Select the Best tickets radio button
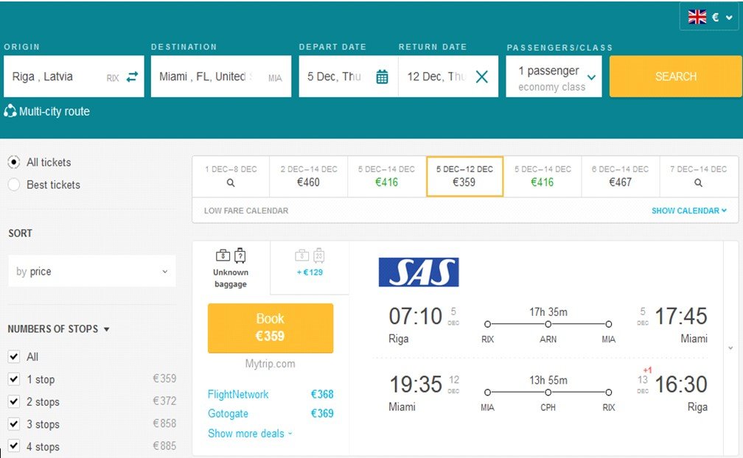 click(14, 185)
